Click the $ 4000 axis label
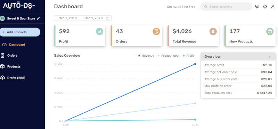 point(59,64)
